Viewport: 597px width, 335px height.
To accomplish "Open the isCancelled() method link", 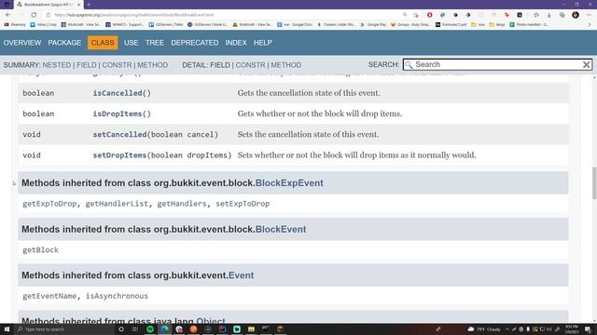I will (122, 93).
